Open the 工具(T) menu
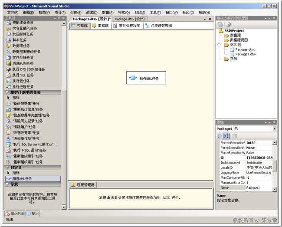 pyautogui.click(x=155, y=13)
